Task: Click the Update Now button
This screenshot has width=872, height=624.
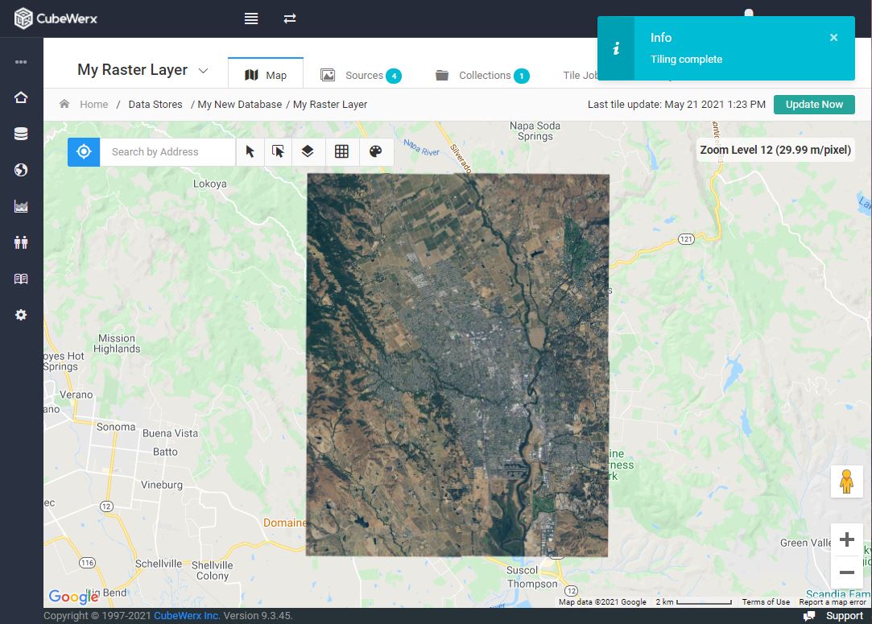Action: pyautogui.click(x=813, y=104)
